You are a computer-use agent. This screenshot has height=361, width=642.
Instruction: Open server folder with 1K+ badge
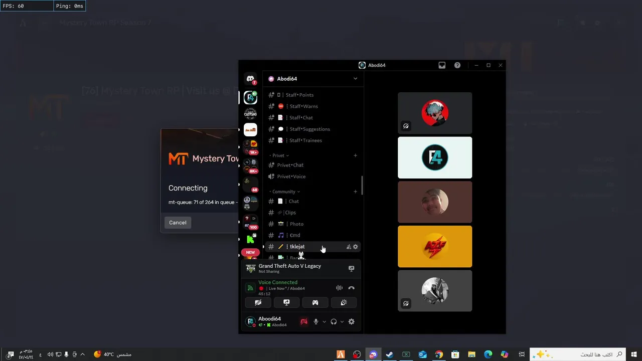(x=250, y=146)
